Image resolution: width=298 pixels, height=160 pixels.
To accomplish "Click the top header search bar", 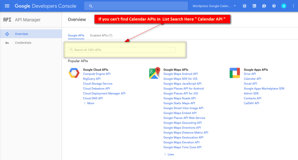I will coord(136,6).
